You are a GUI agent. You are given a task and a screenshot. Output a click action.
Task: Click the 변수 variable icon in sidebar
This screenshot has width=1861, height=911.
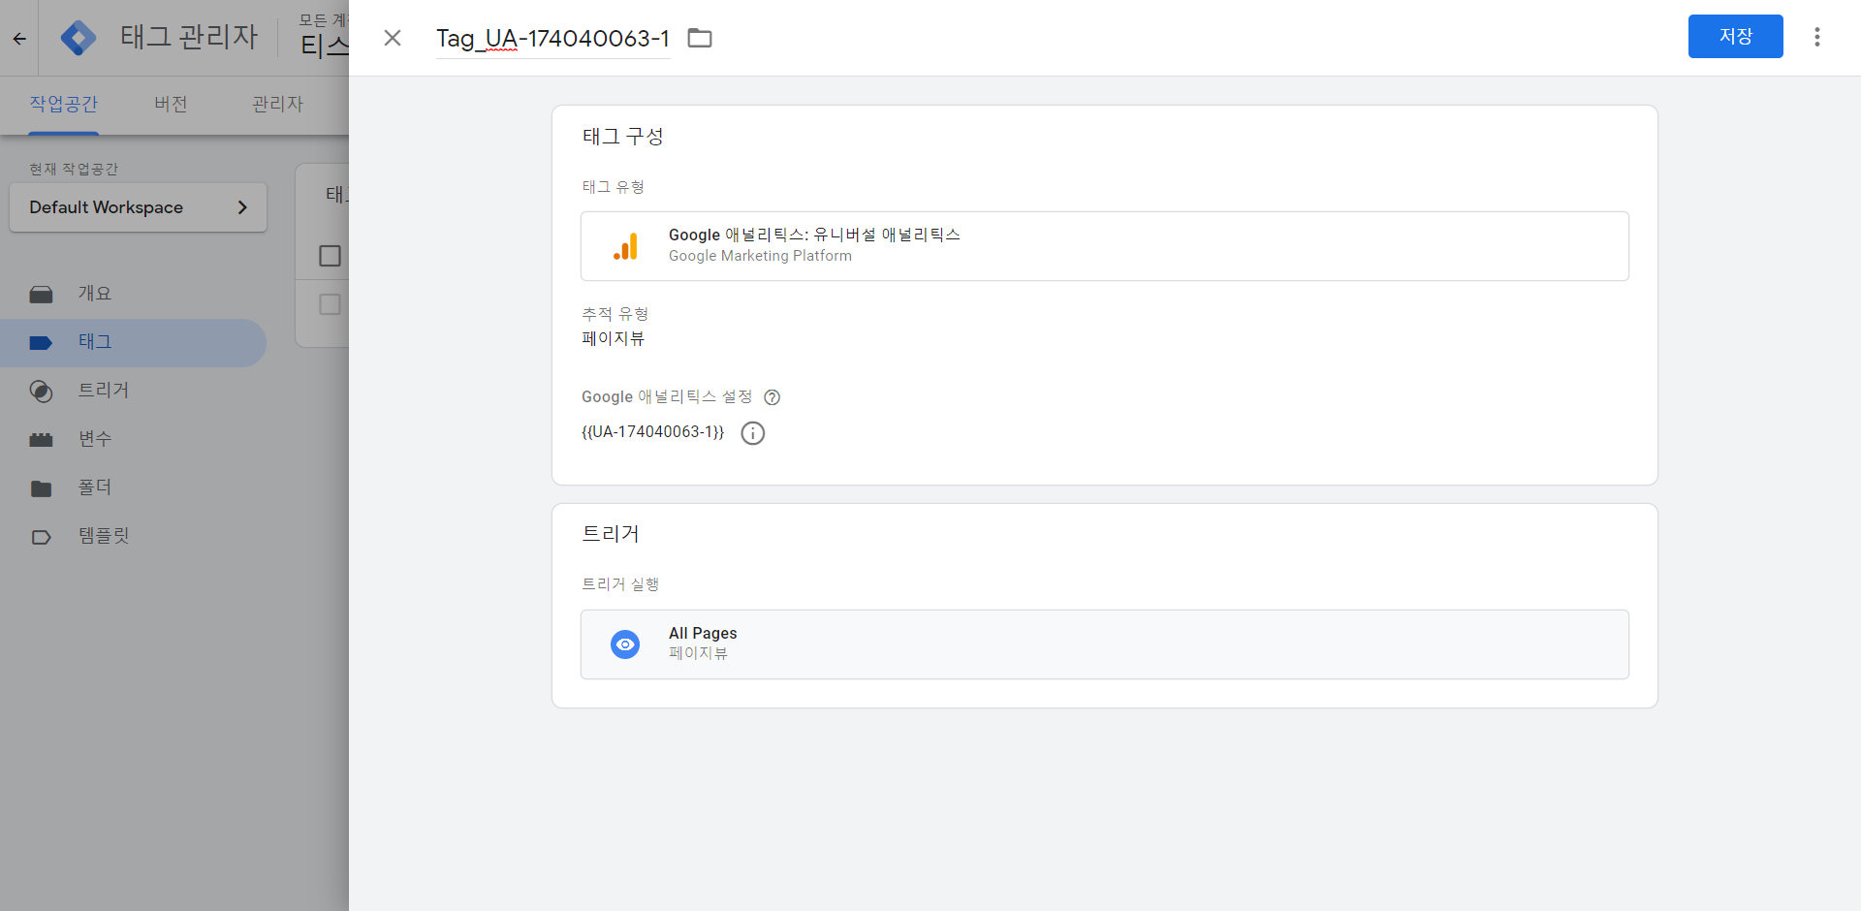pos(41,440)
